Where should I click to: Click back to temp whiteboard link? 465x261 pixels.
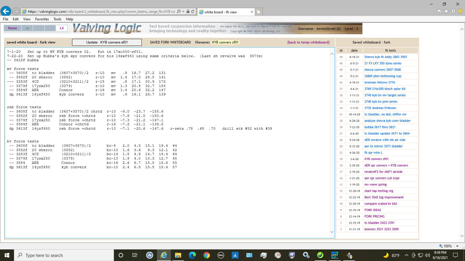[308, 42]
